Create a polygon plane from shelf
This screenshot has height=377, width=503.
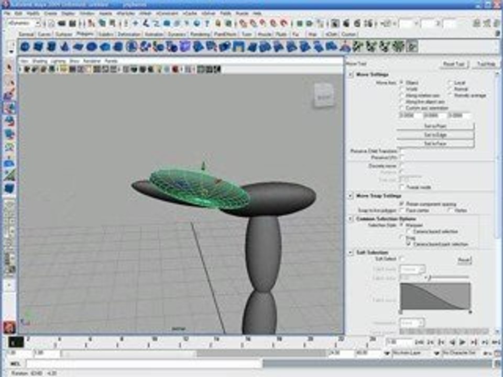point(78,47)
